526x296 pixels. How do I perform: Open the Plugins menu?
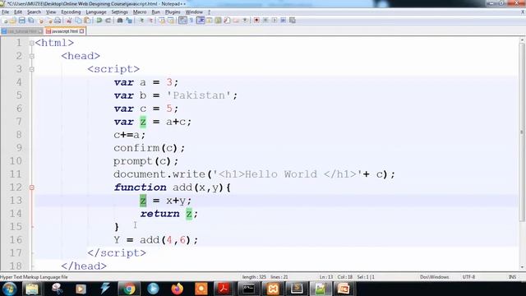(173, 12)
